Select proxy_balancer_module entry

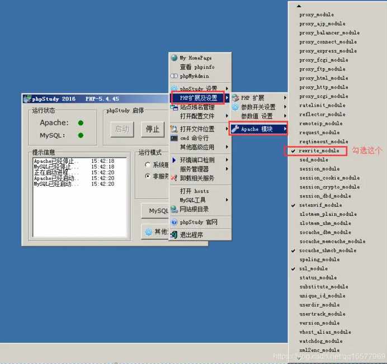[329, 32]
